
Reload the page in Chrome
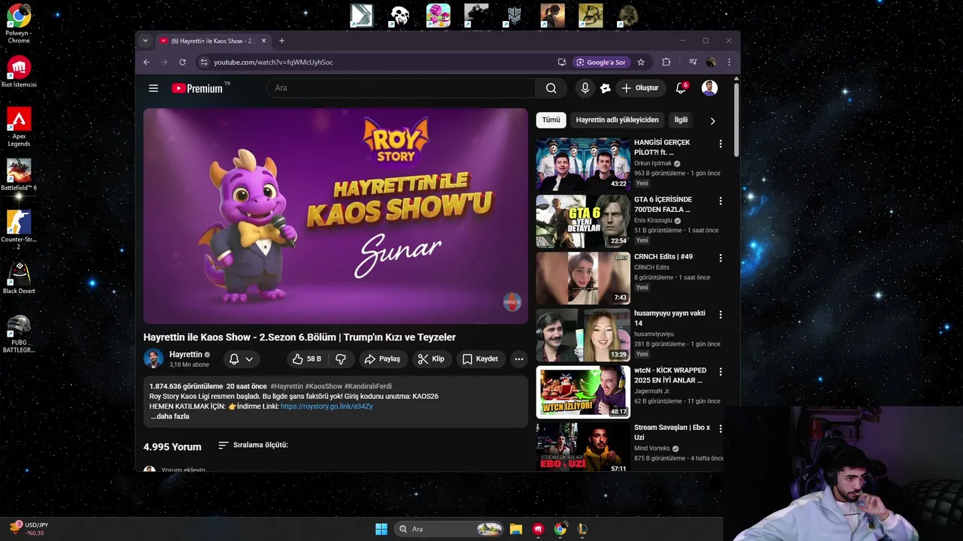pyautogui.click(x=182, y=62)
